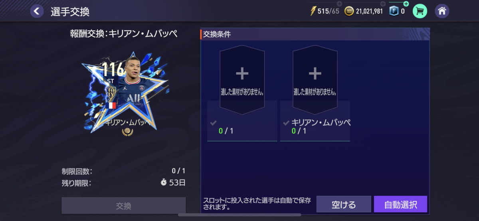Toggle checkmark beside キリアン・ムバッペ requirement
Viewport: 479px width, 221px height.
pyautogui.click(x=286, y=123)
